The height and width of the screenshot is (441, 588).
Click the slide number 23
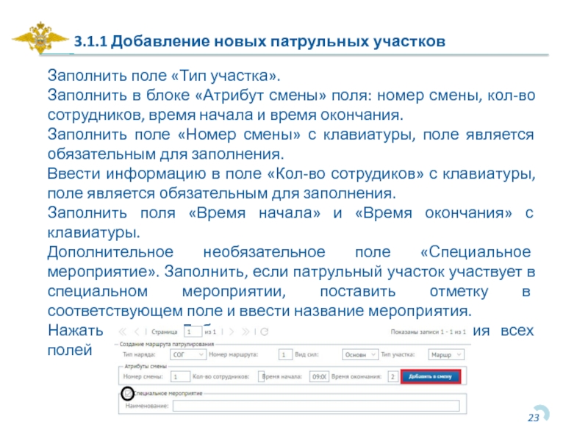pos(534,417)
